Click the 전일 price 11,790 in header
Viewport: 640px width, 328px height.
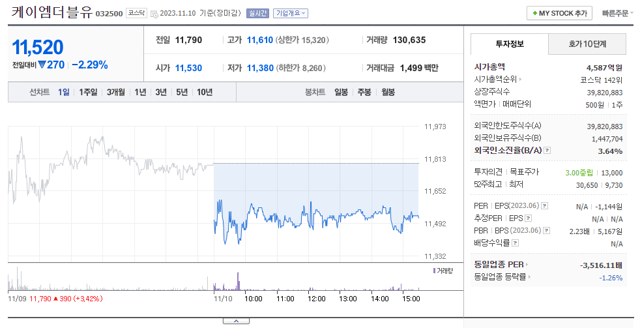tap(188, 40)
